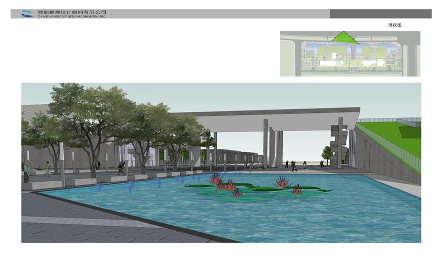Screen dimensions: 442x263
Task: Click the pedestrians walking under the canopy
Action: tap(291, 165)
